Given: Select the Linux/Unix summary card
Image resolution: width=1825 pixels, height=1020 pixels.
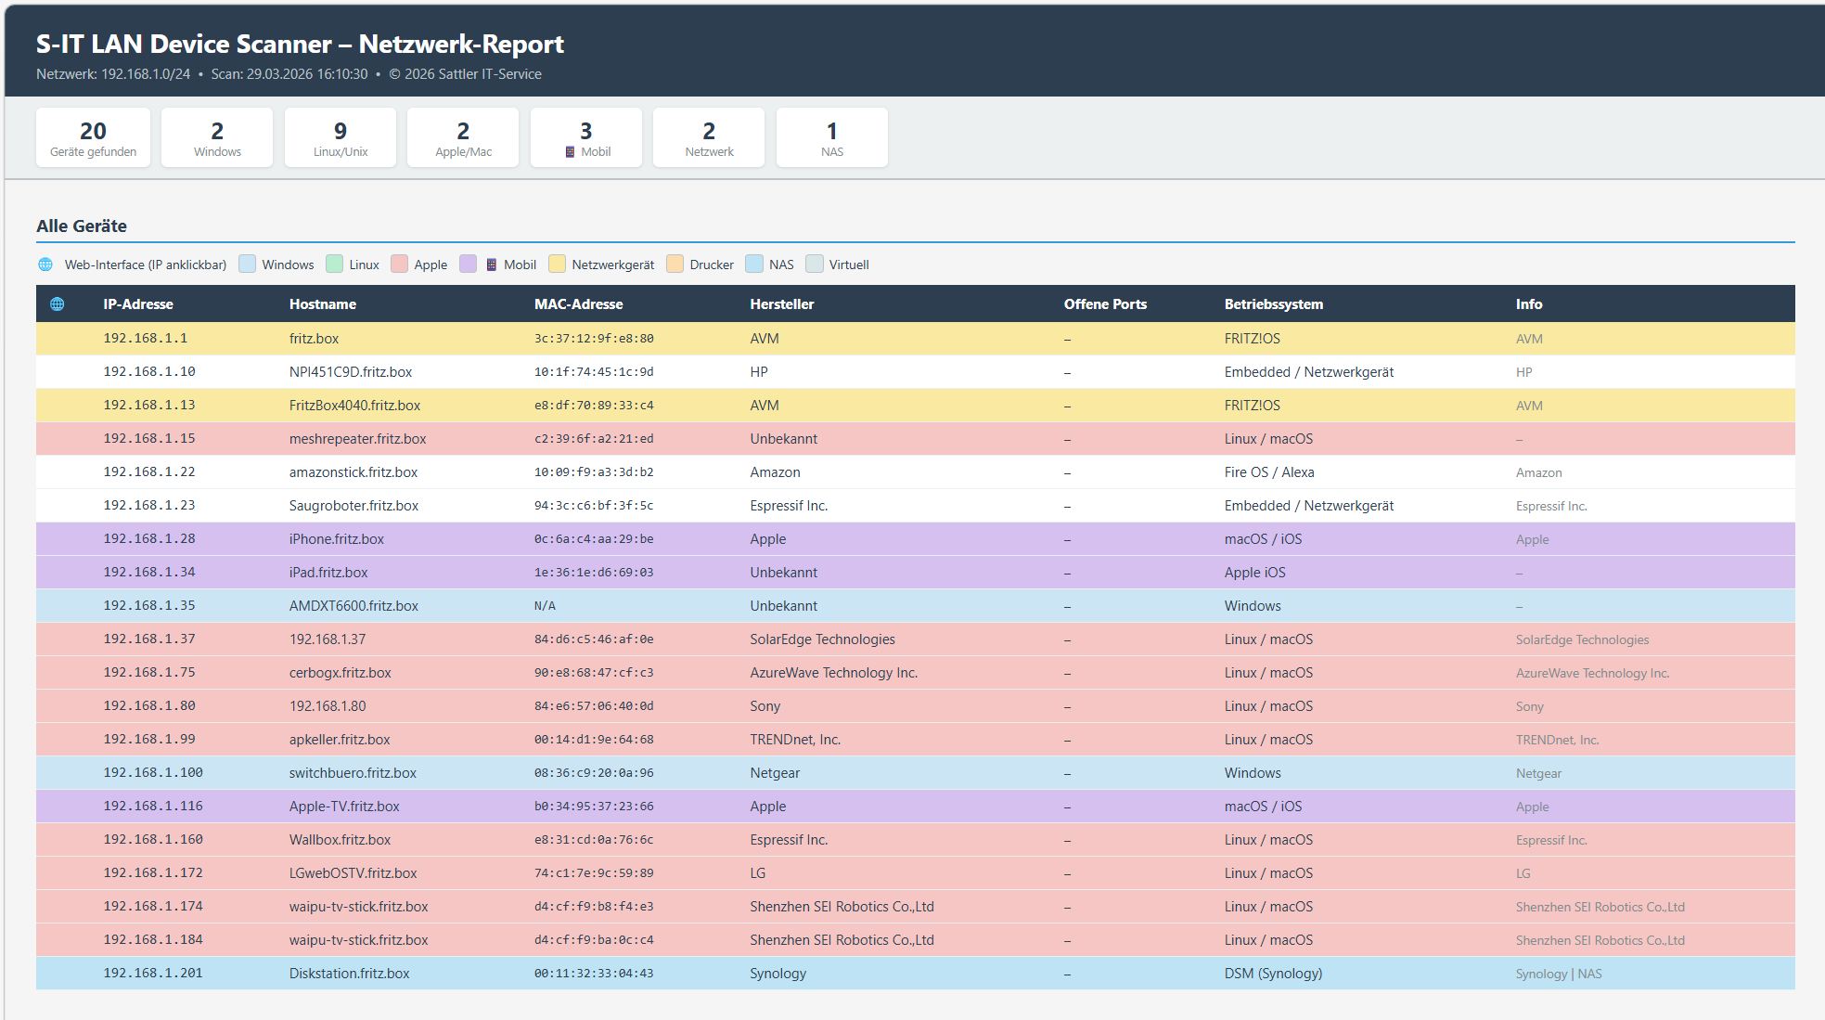Looking at the screenshot, I should (x=341, y=137).
